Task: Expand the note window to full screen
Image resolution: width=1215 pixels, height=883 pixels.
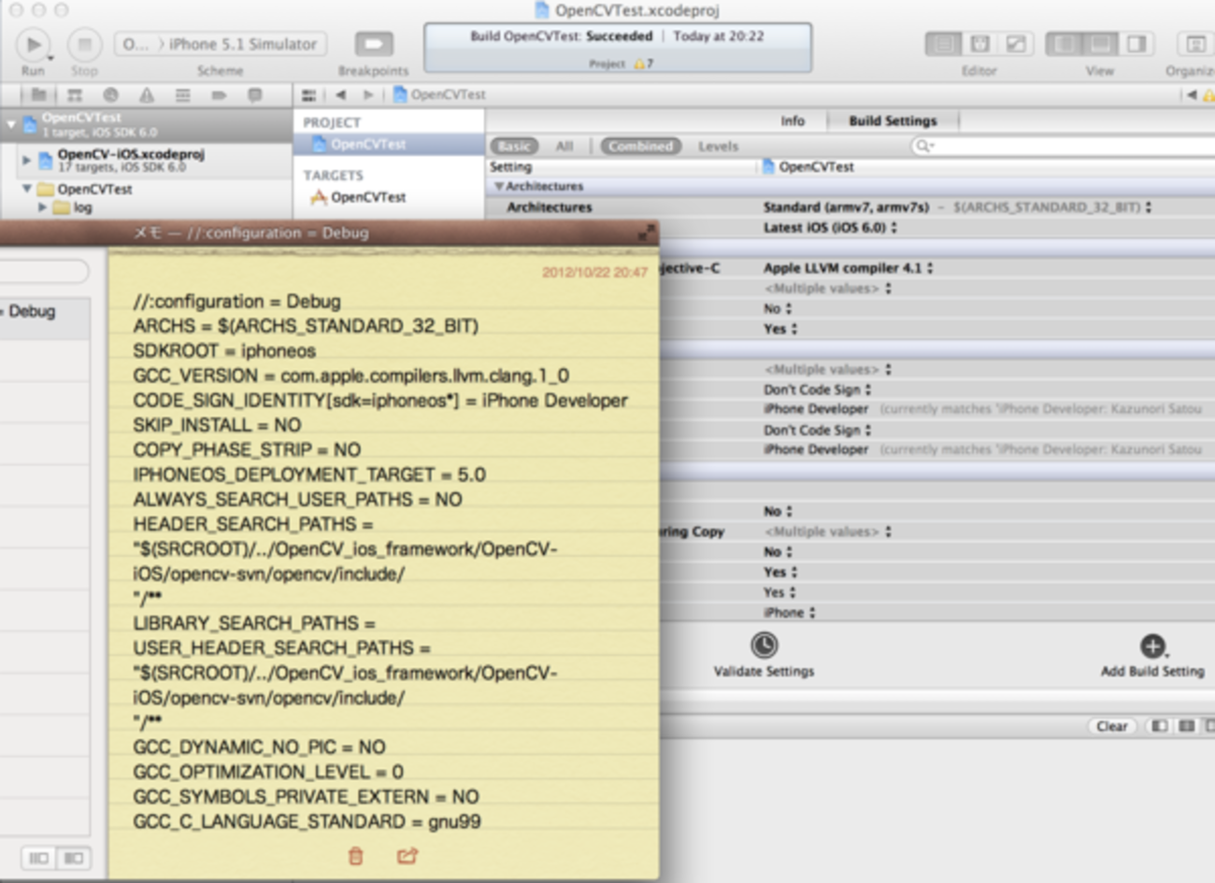Action: (646, 233)
